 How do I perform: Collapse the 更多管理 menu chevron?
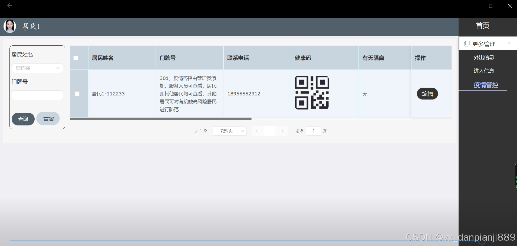point(509,43)
